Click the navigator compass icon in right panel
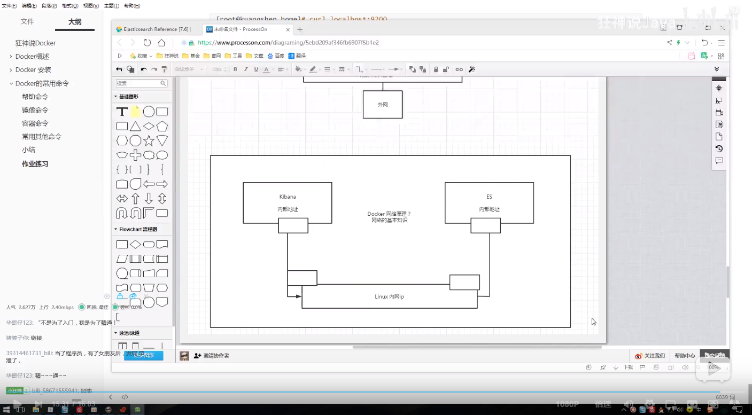Screen dimensions: 752x415 pos(719,88)
